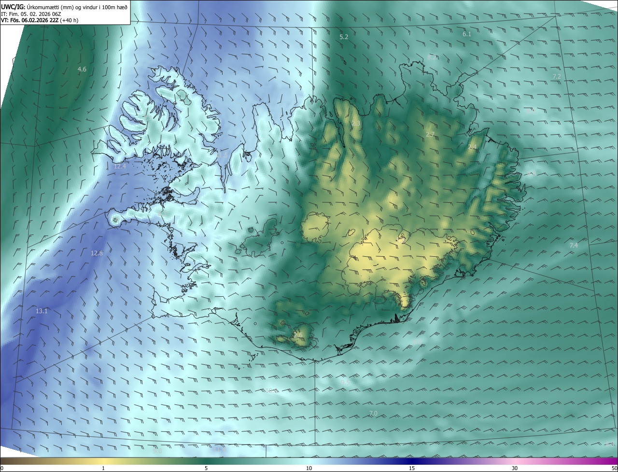Click the 2.4 value label
618x472 pixels.
[472, 147]
